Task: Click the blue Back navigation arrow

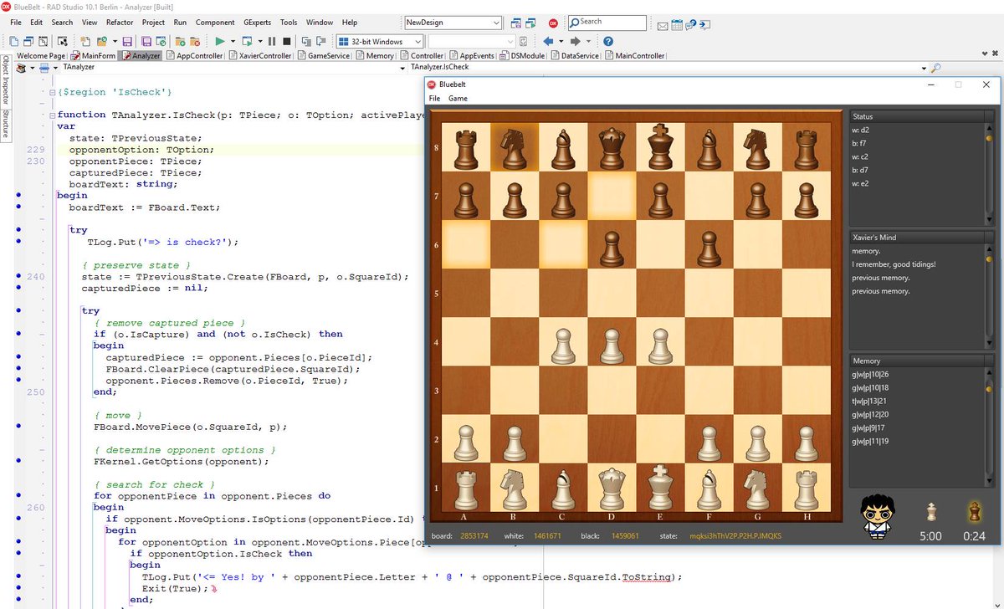Action: tap(549, 41)
